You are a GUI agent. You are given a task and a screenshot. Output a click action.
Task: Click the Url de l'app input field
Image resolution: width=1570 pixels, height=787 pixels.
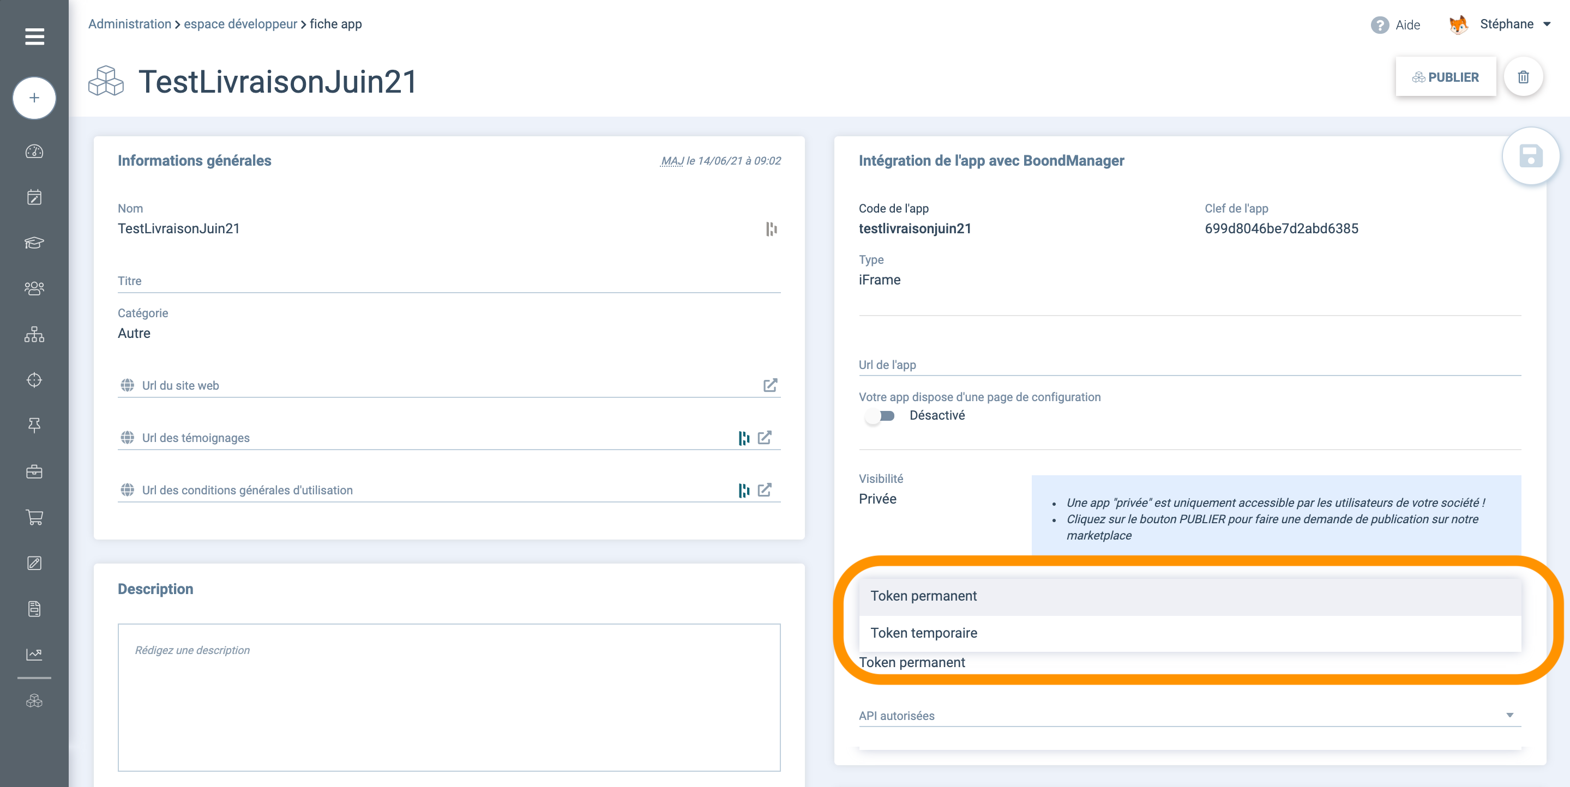(x=1190, y=365)
